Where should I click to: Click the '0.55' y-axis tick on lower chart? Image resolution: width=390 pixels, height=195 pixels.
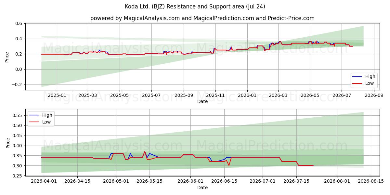tap(18, 115)
